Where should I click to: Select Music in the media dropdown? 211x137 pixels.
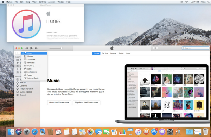pos(34,53)
